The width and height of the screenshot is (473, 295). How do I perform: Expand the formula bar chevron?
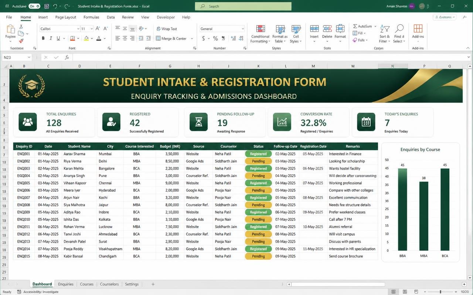[x=469, y=57]
